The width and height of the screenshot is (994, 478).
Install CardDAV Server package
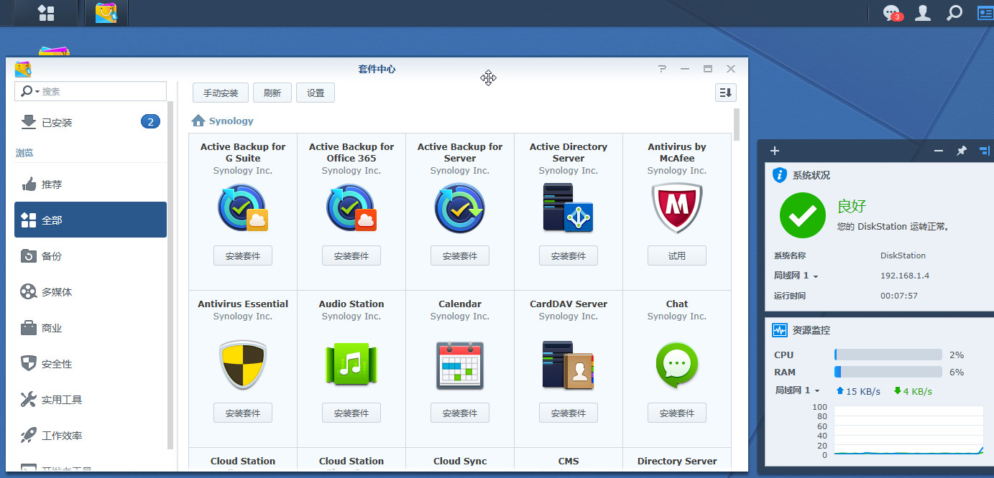569,413
